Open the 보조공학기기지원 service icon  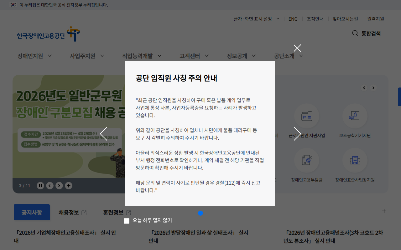355,116
